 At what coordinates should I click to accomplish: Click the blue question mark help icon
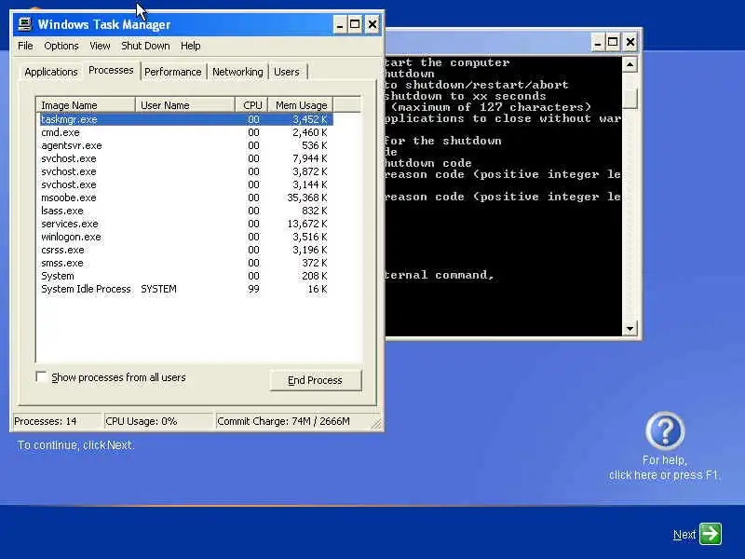[665, 430]
